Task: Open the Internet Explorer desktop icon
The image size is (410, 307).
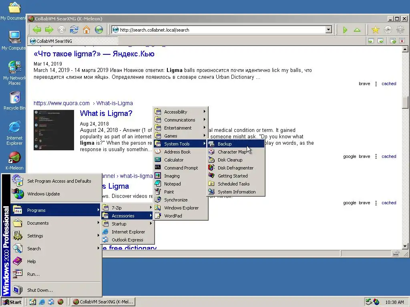Action: pyautogui.click(x=14, y=133)
